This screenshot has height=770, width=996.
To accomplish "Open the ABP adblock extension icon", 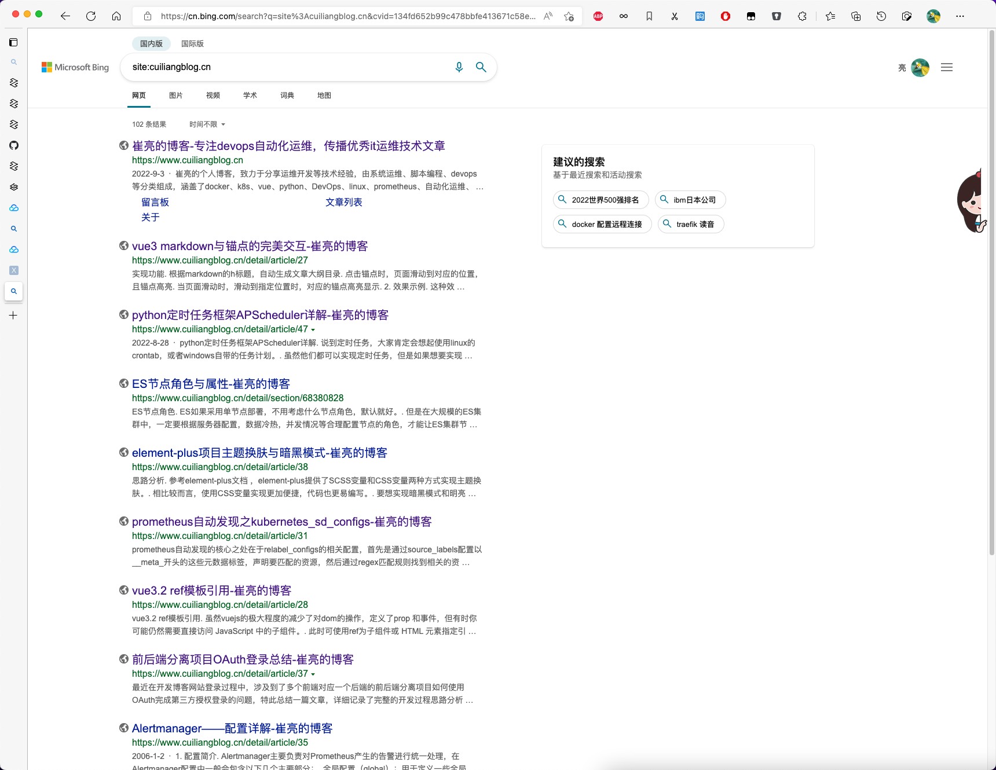I will click(x=598, y=16).
